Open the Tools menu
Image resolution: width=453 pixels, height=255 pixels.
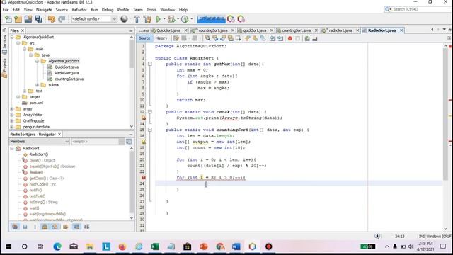(151, 9)
